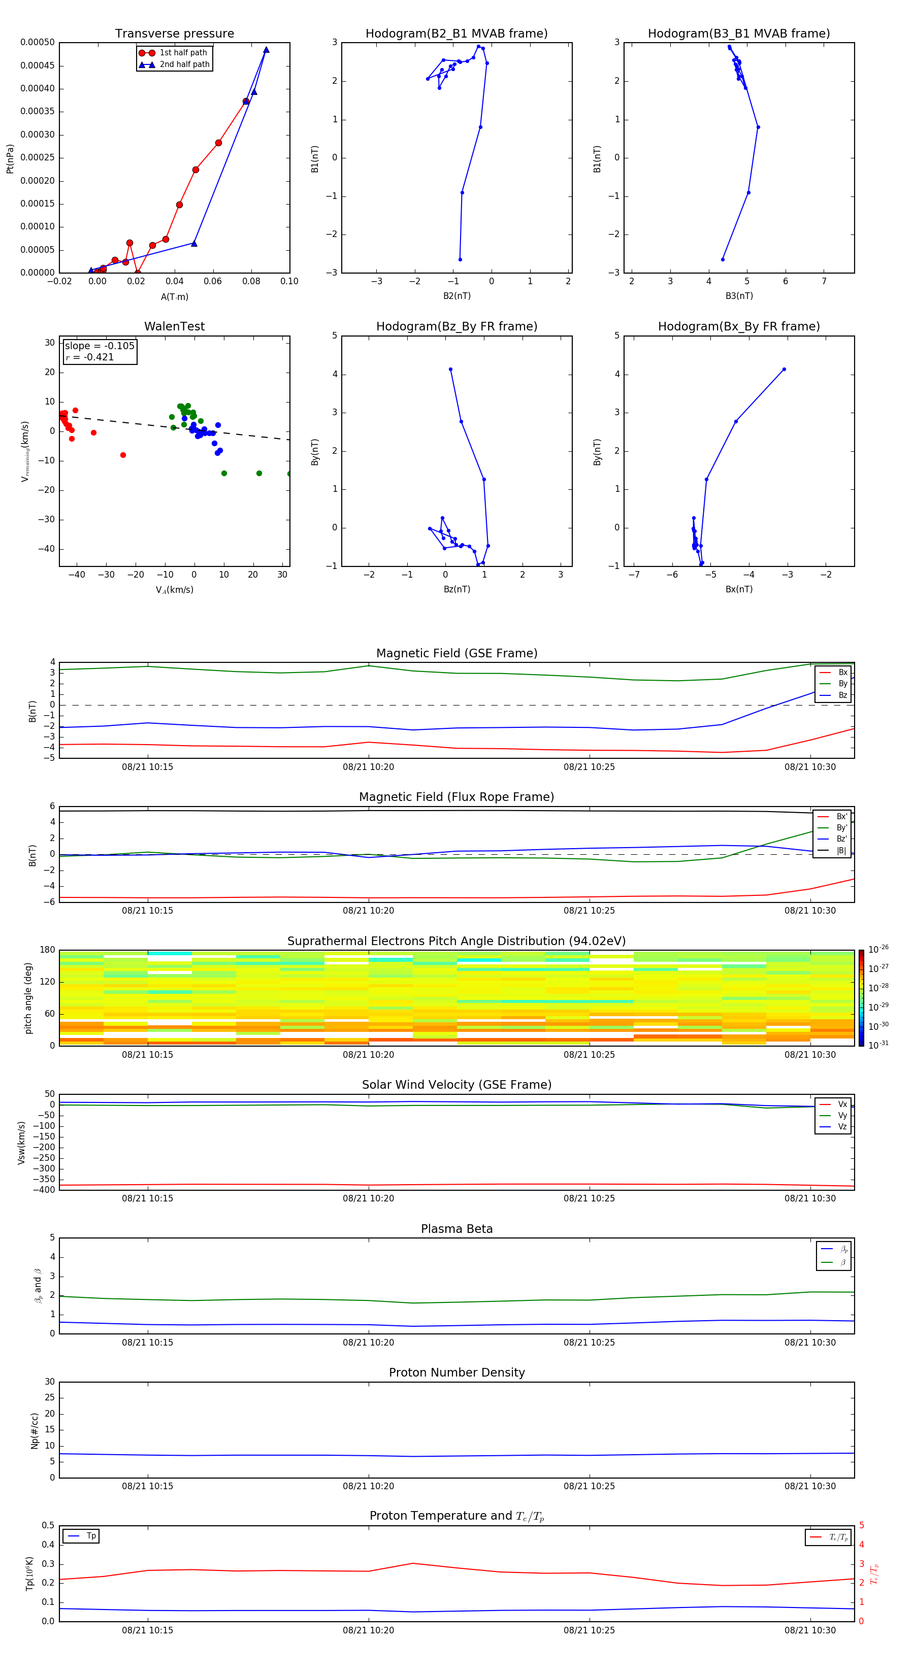Screen dimensions: 914x1675
Task: Click the 'Pt(nPa)' y-axis label
Action: click(10, 158)
